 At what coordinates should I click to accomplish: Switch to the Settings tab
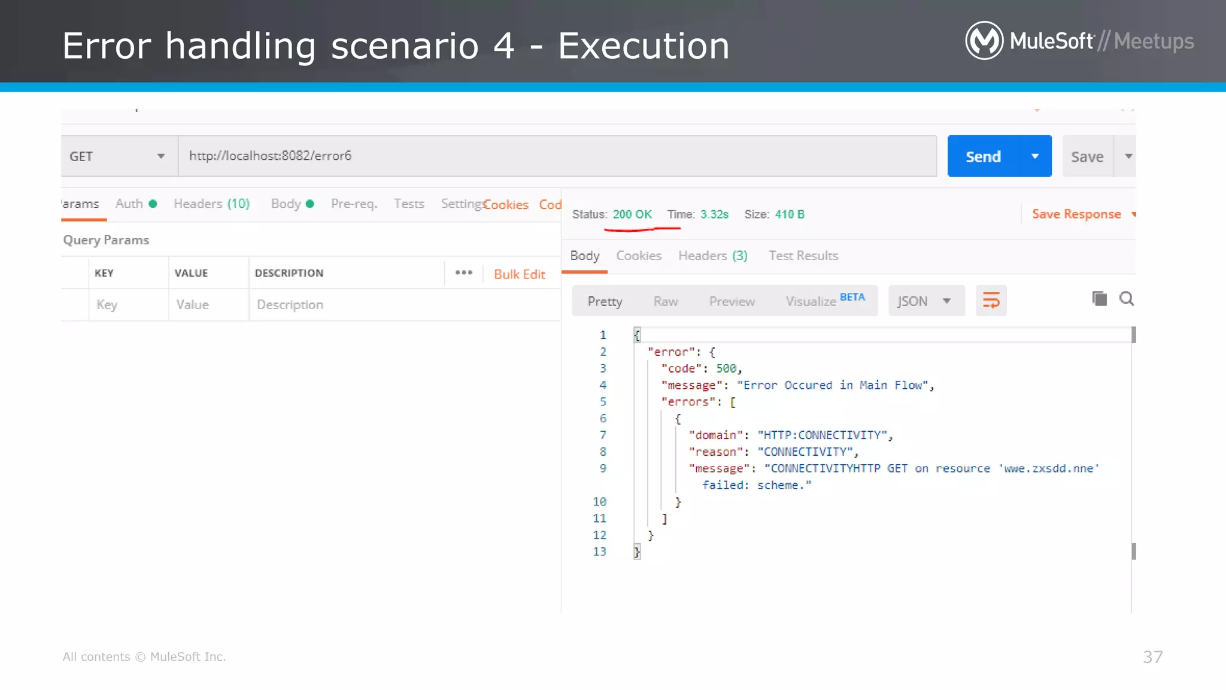point(462,204)
